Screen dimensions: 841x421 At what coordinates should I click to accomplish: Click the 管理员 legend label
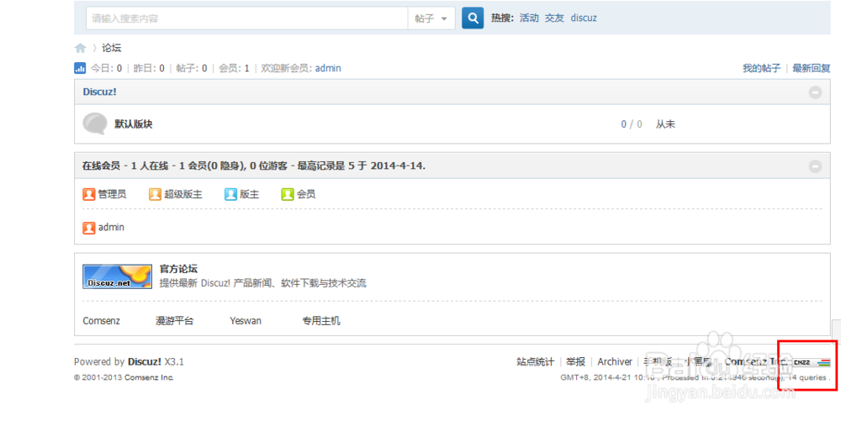click(112, 194)
